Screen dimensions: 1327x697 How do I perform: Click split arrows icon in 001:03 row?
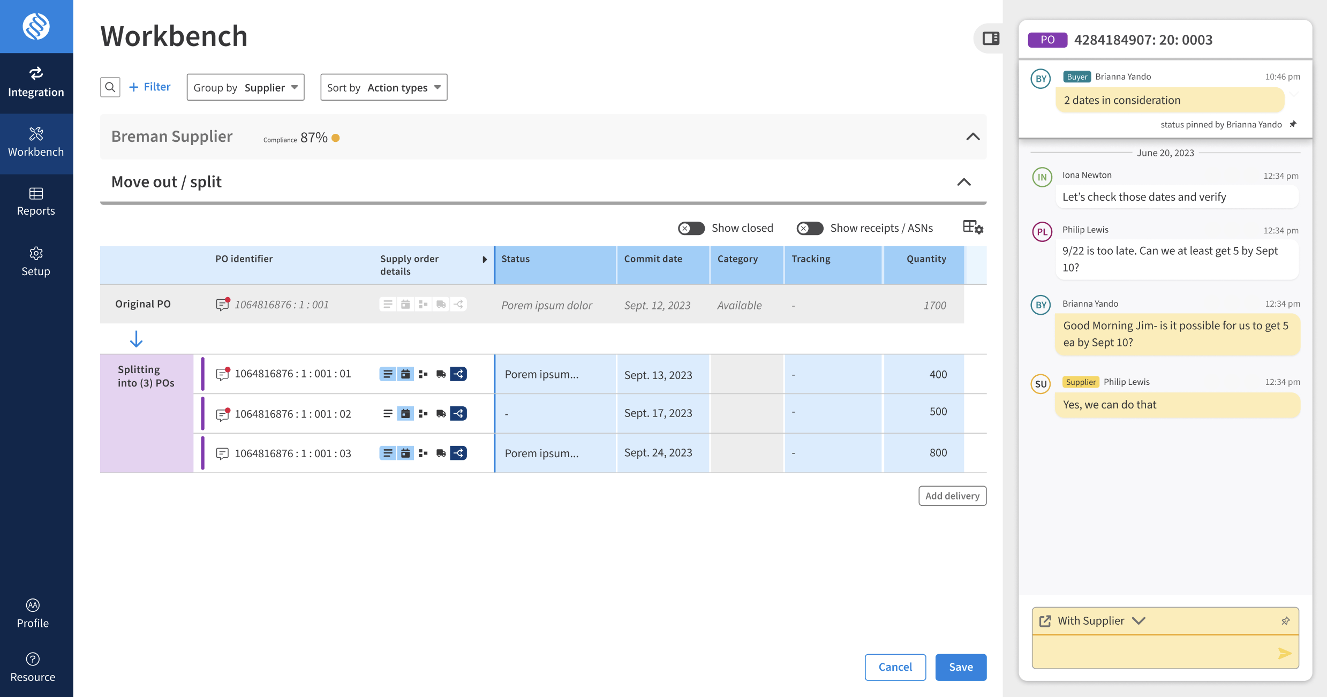click(x=458, y=453)
